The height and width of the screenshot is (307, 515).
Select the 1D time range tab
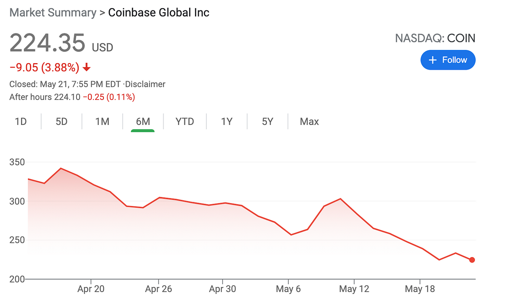tap(21, 122)
